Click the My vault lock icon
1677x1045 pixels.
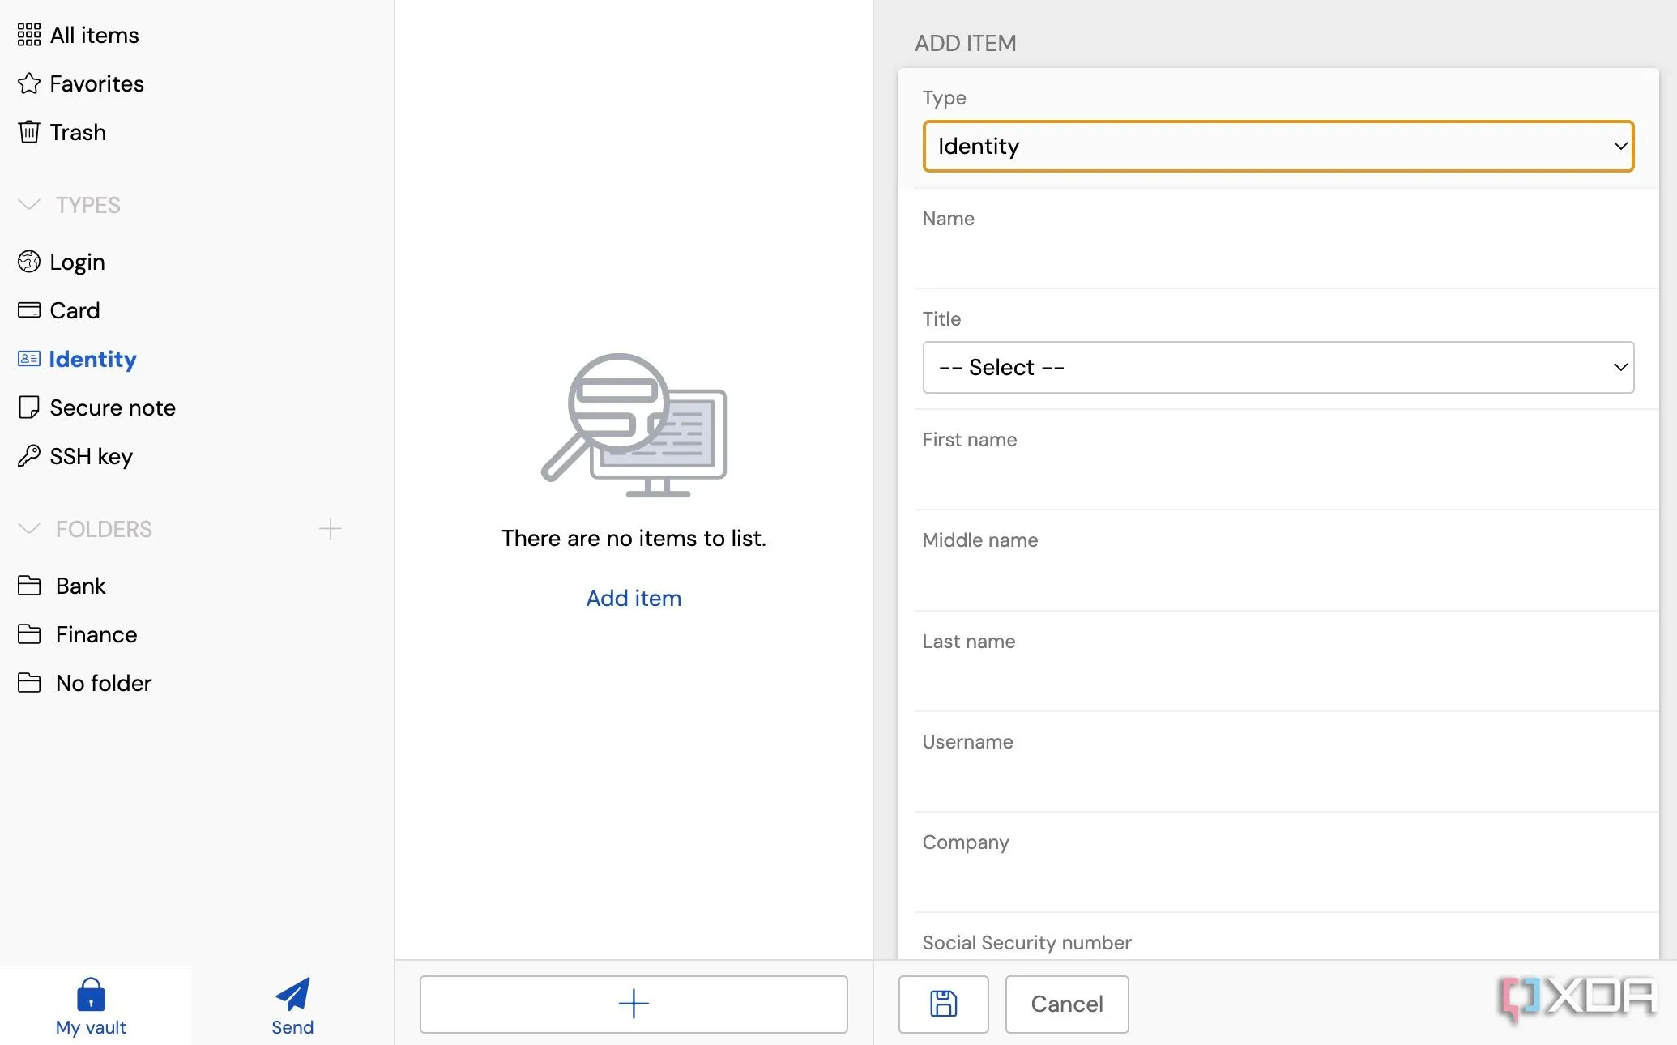pos(91,994)
